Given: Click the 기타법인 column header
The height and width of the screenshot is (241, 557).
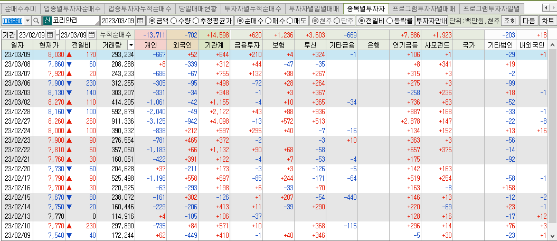Looking at the screenshot, I should point(501,45).
